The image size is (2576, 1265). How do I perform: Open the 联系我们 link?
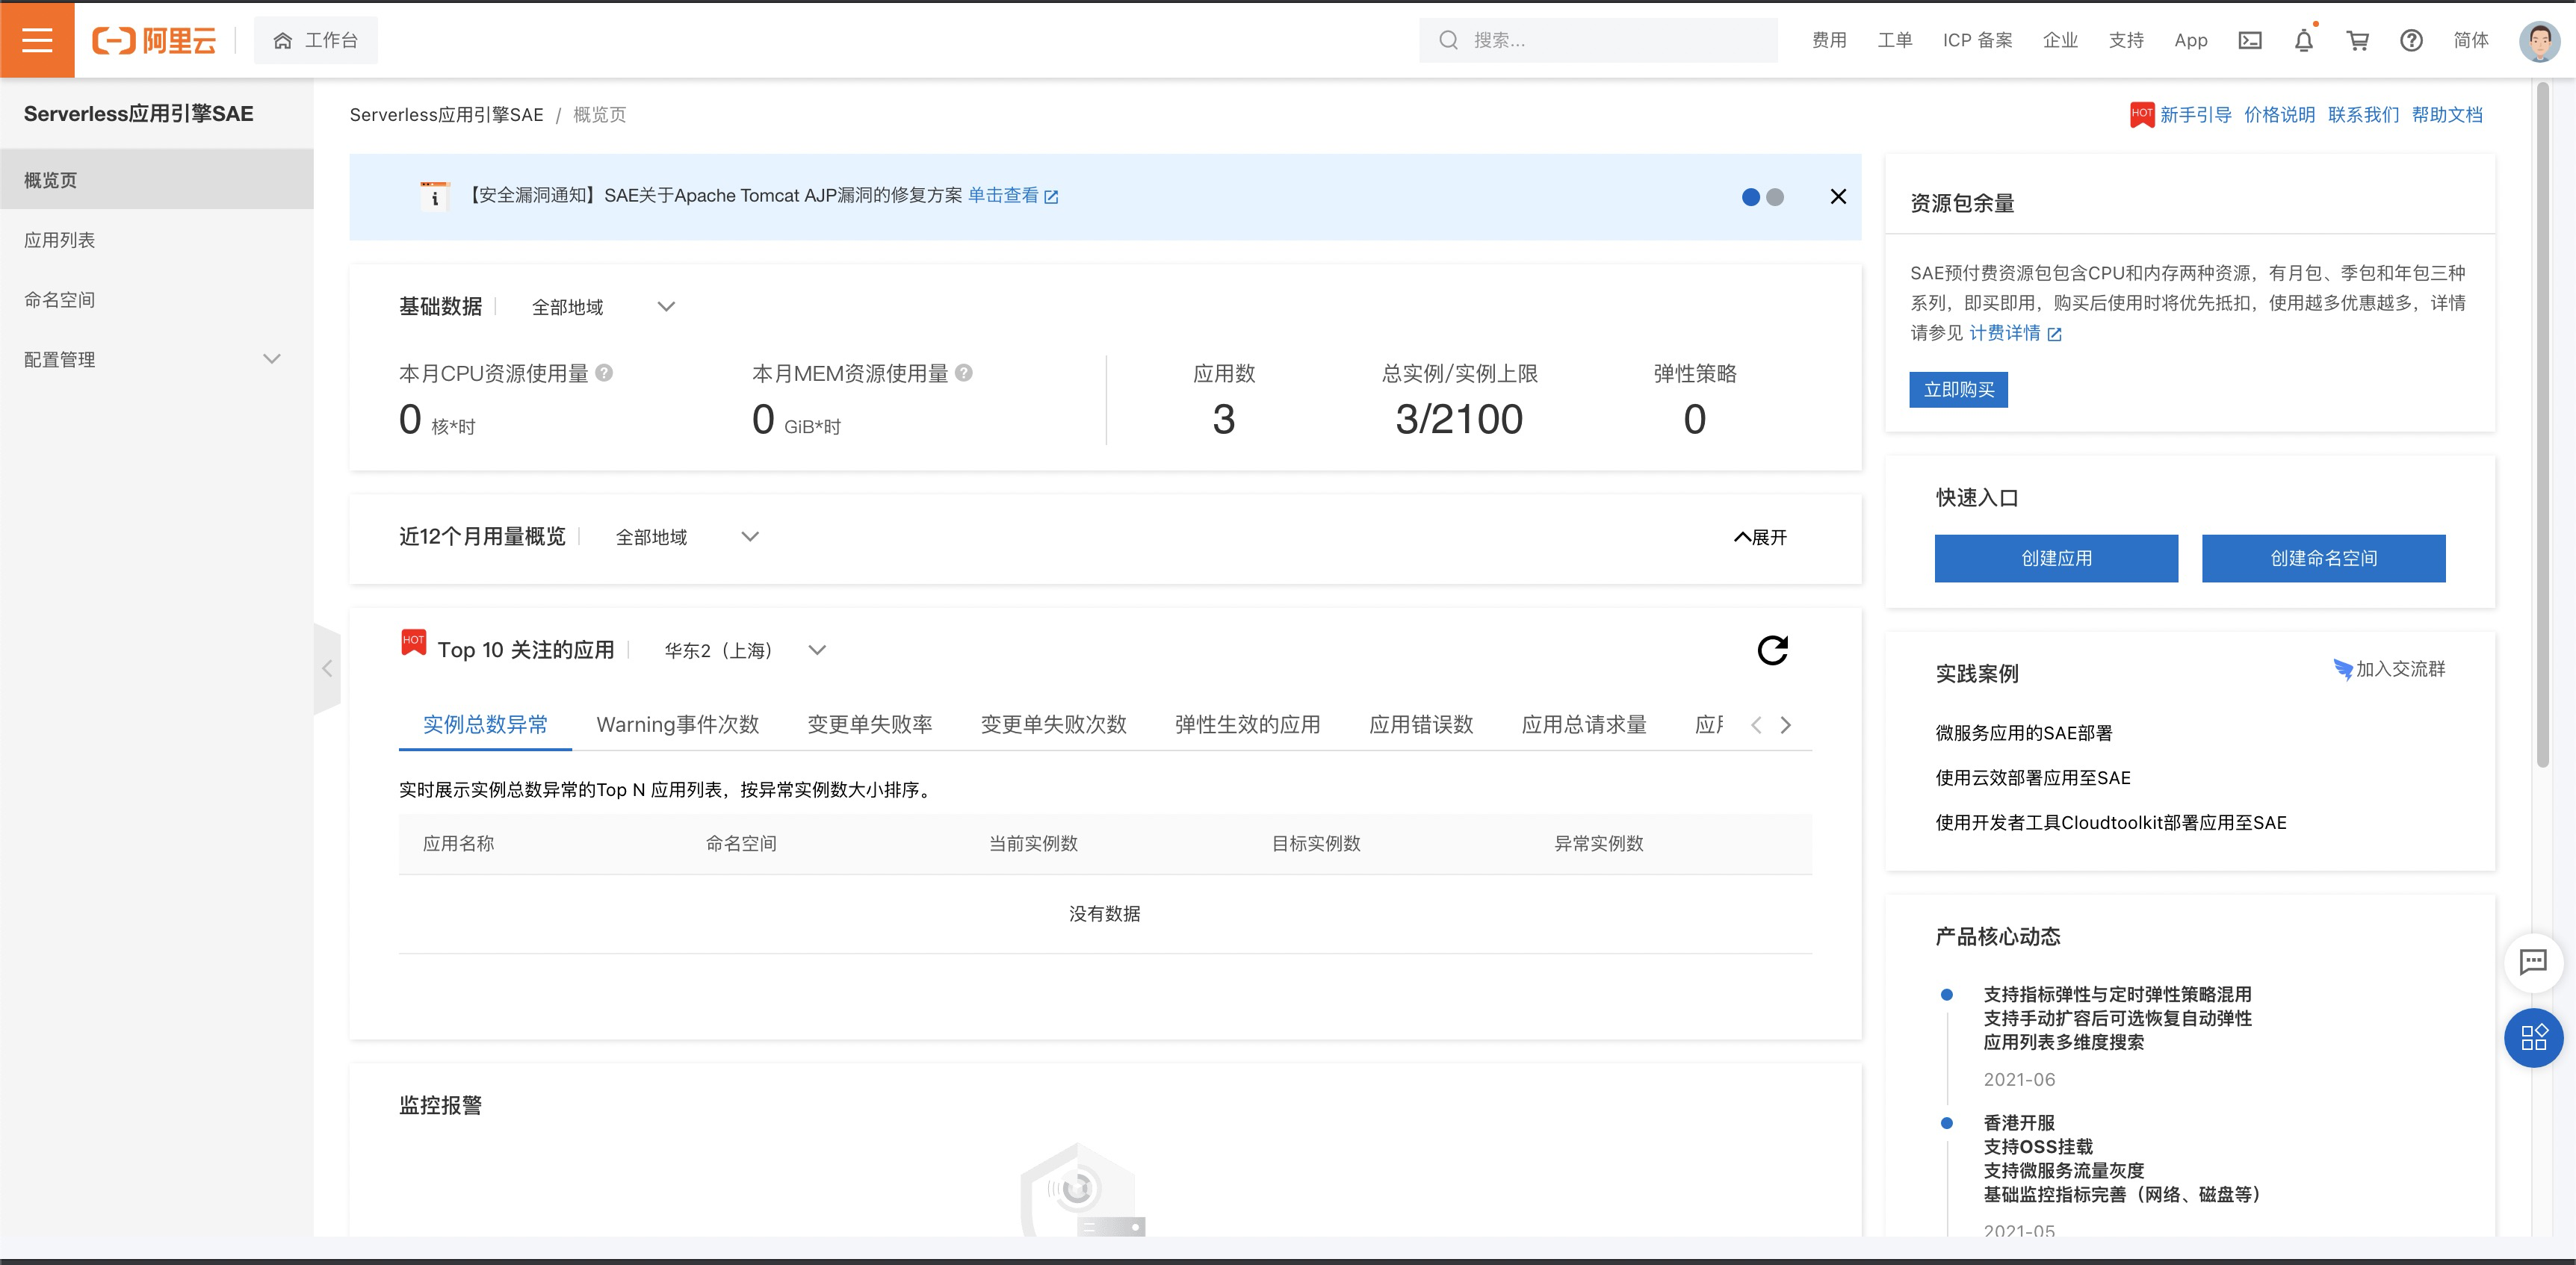[x=2363, y=115]
